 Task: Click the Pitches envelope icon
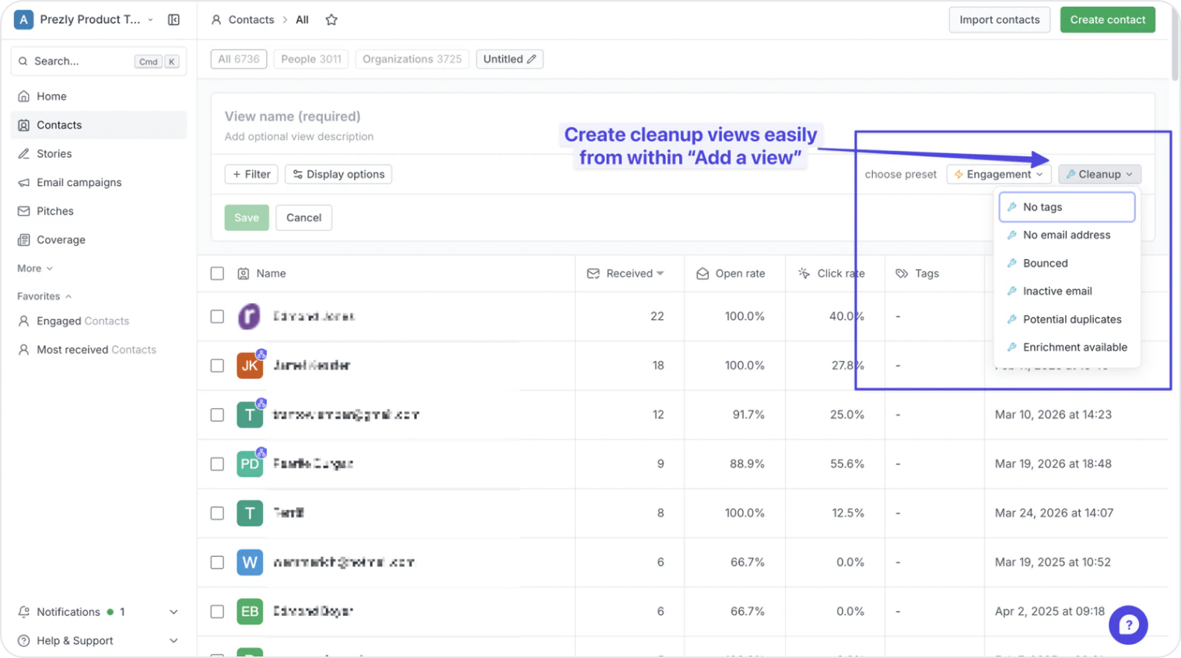pyautogui.click(x=24, y=212)
